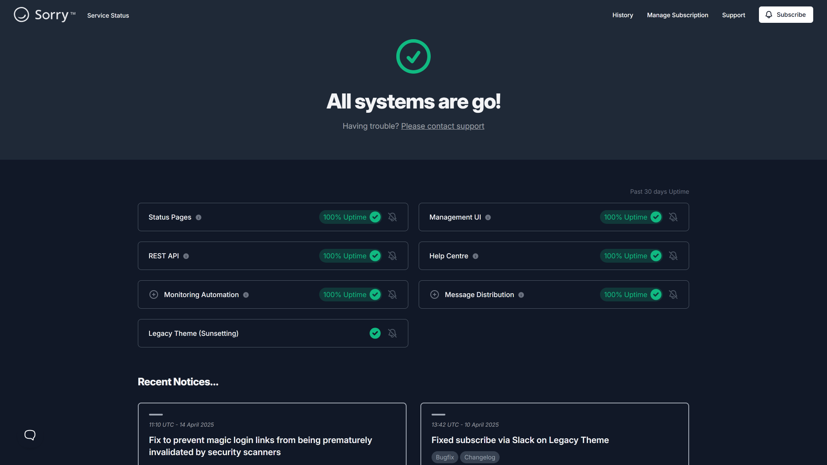The image size is (827, 465).
Task: Click green check on Management UI row
Action: pos(656,217)
